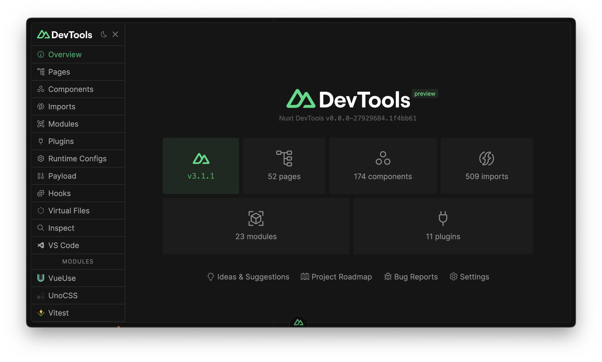The image size is (602, 362).
Task: Open the Modules sidebar item
Action: pyautogui.click(x=63, y=124)
